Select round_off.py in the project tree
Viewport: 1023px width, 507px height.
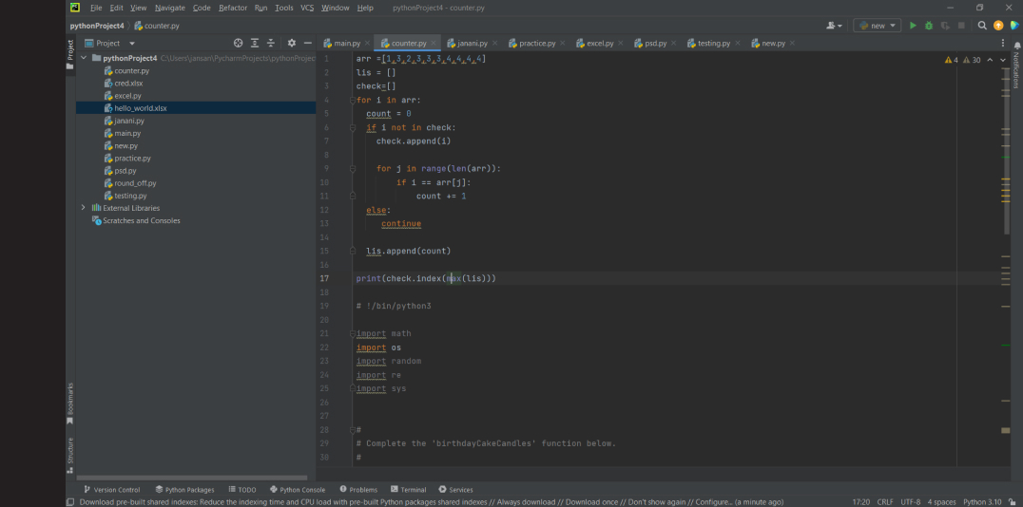click(135, 183)
